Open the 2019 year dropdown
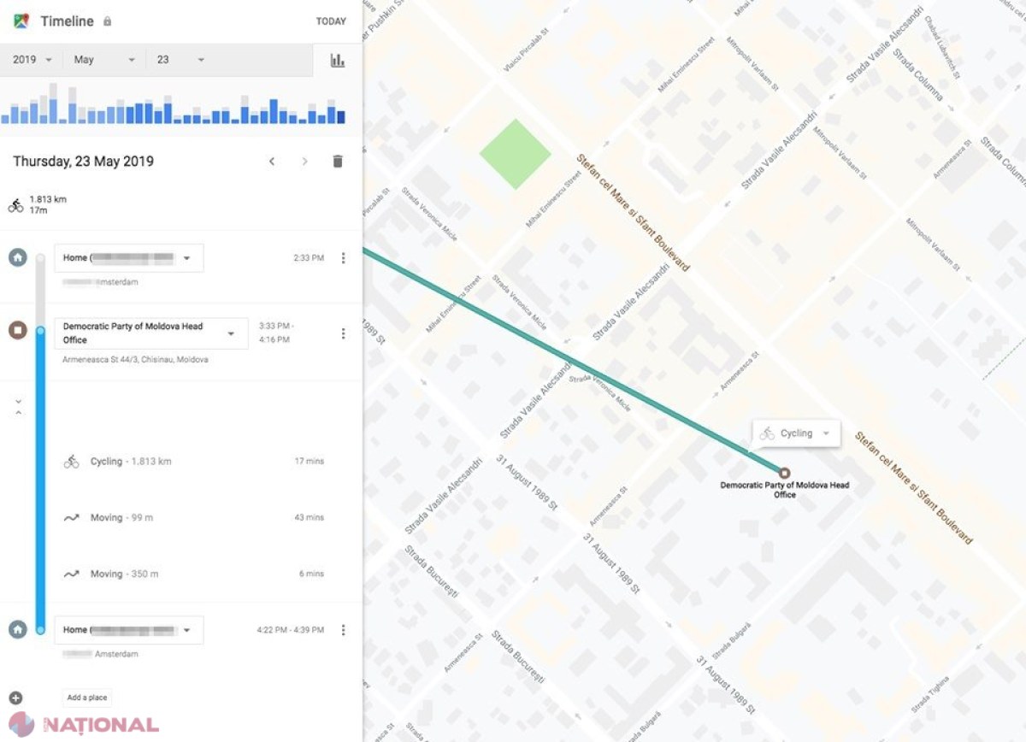This screenshot has height=742, width=1026. (32, 60)
